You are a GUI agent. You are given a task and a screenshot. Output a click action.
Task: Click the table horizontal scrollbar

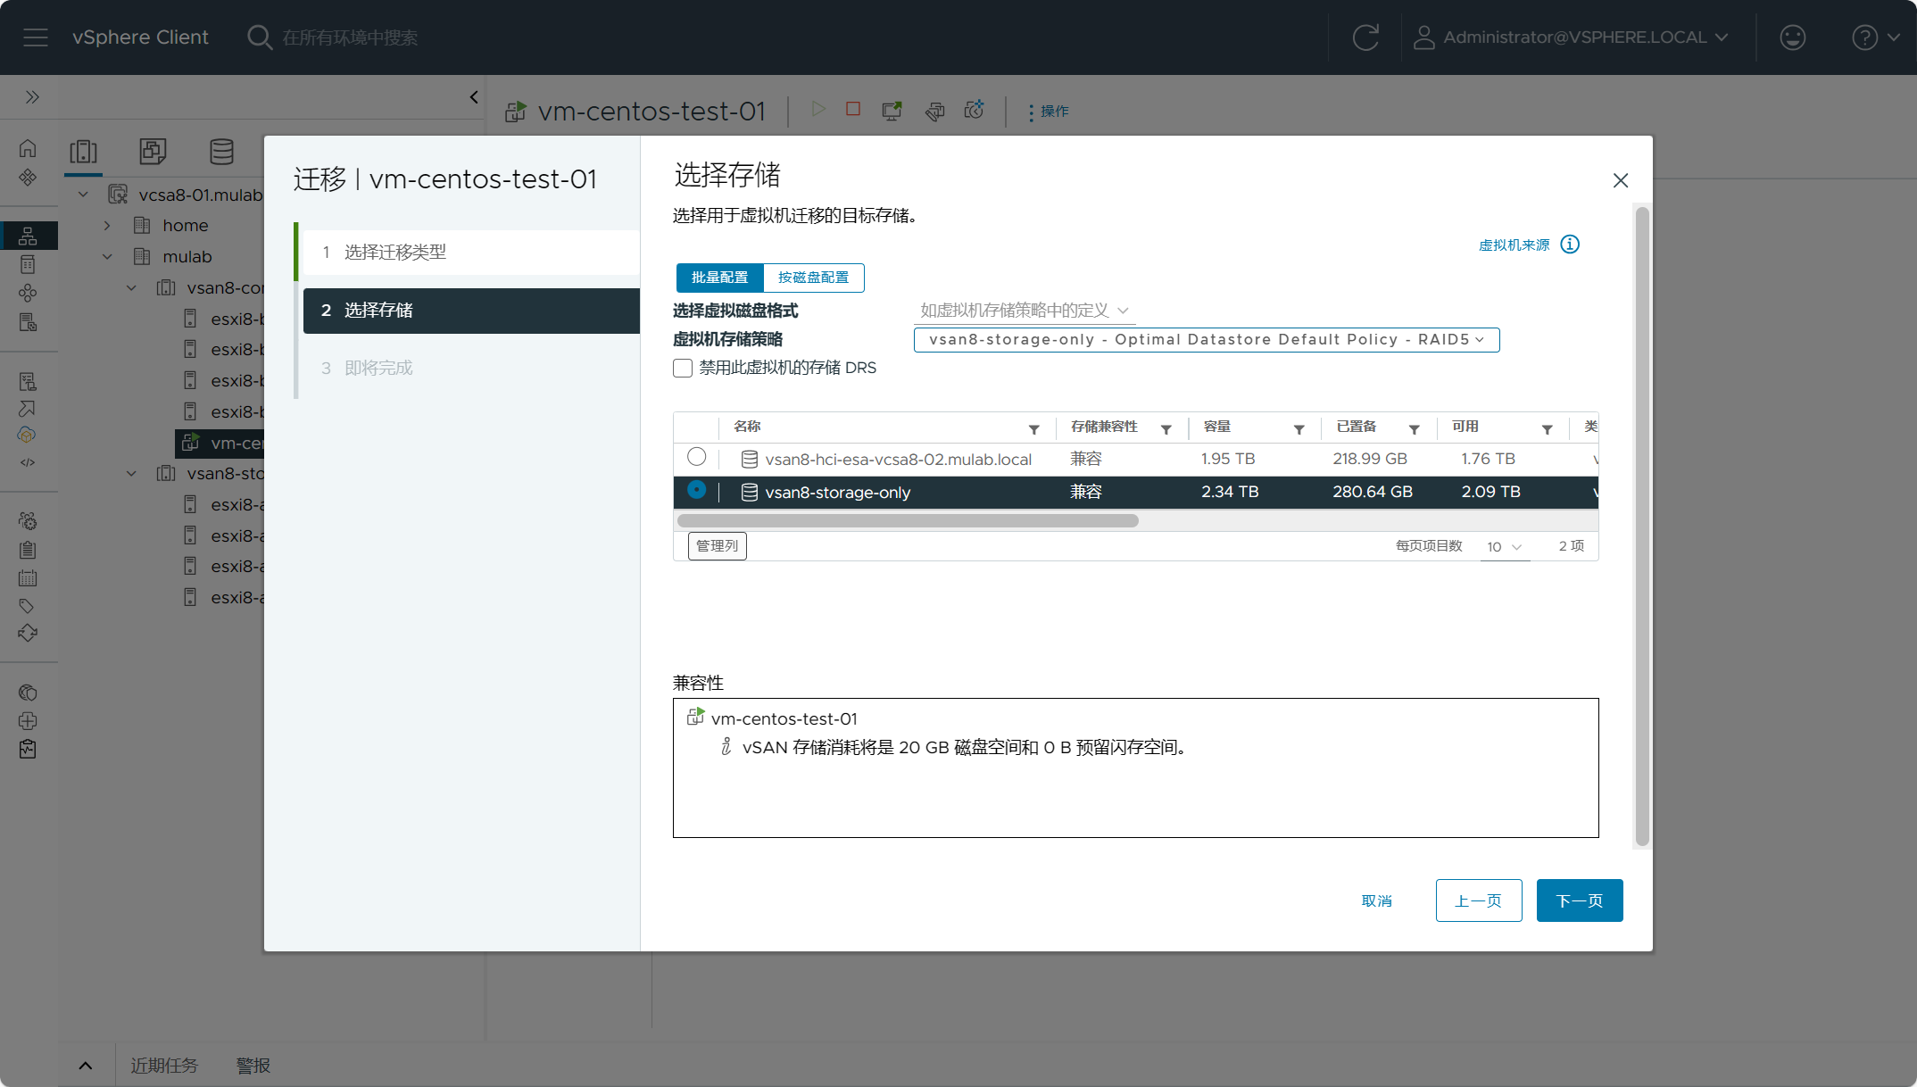tap(908, 520)
